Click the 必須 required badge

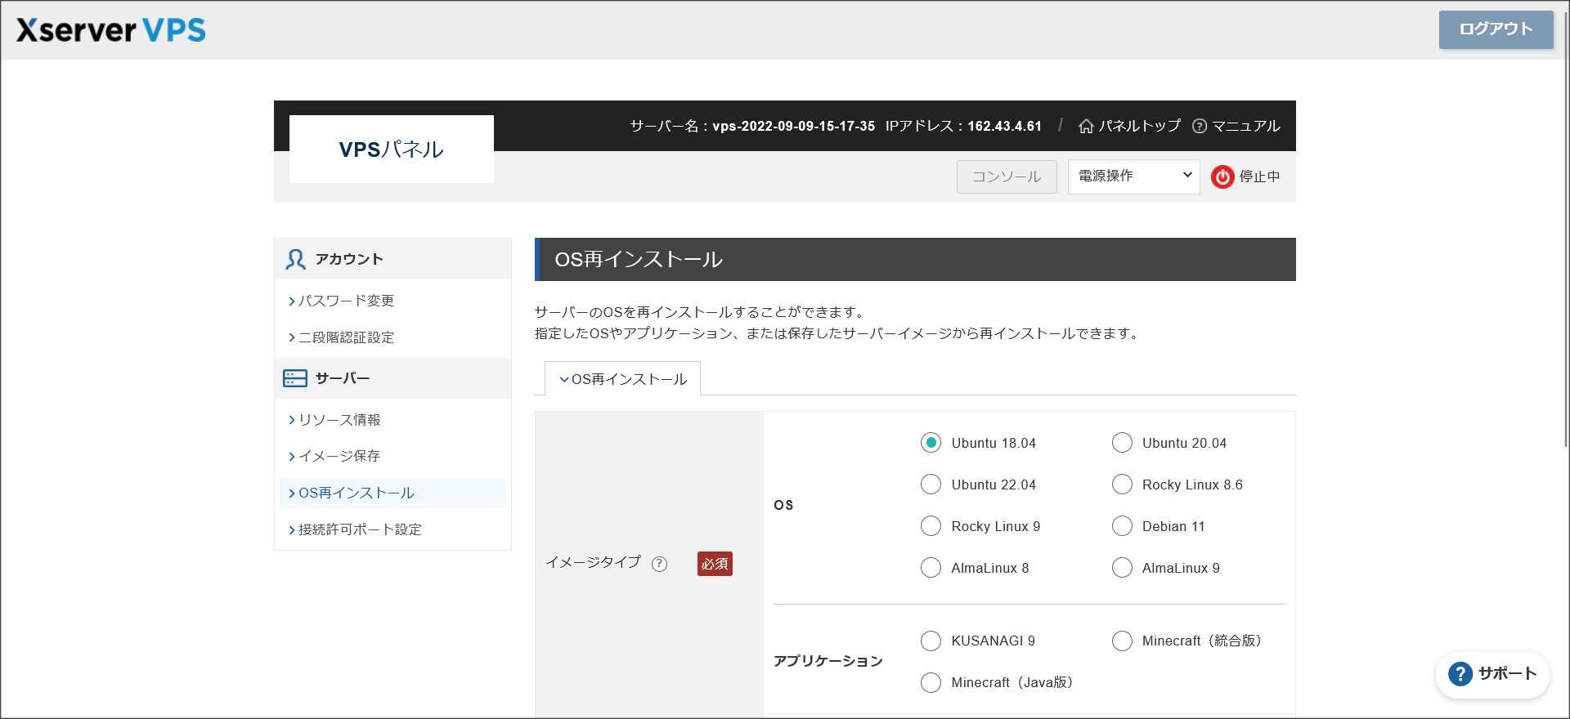[x=715, y=564]
